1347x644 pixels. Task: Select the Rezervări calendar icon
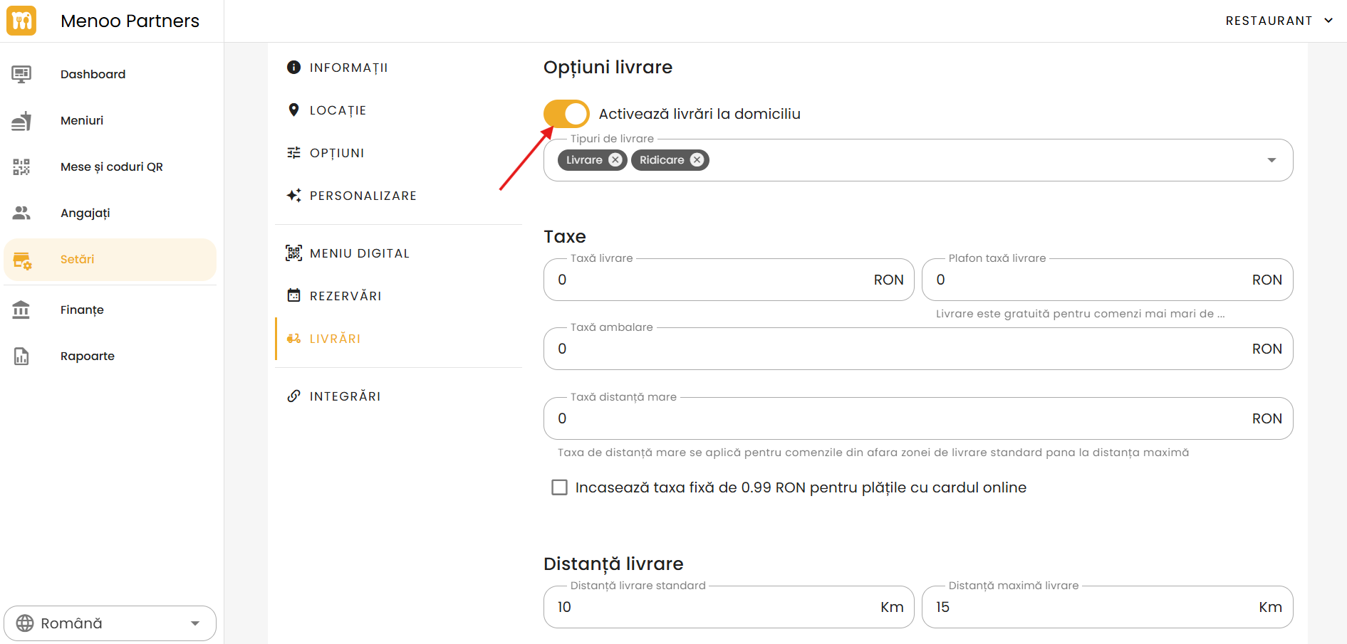pos(293,295)
